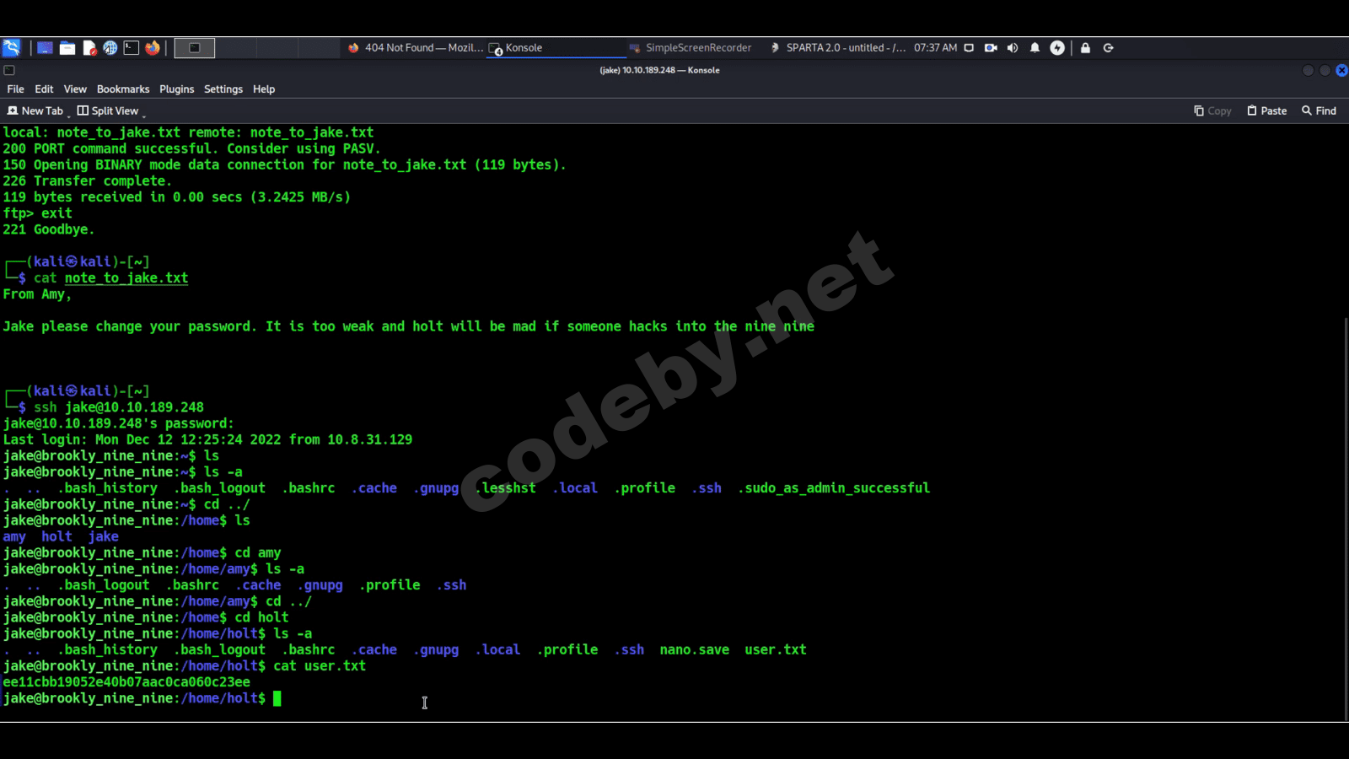Open the Help menu
The height and width of the screenshot is (759, 1349).
click(264, 89)
